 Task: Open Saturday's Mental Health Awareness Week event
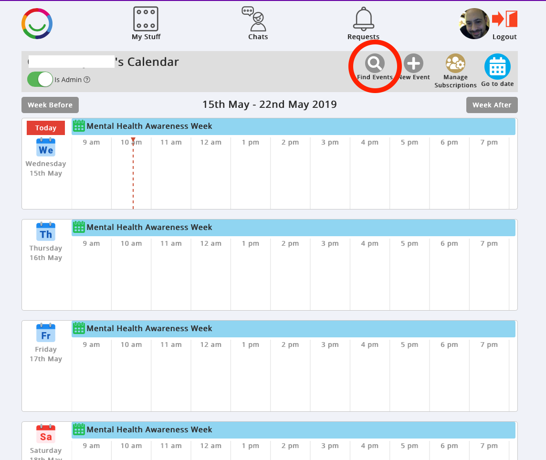click(294, 430)
